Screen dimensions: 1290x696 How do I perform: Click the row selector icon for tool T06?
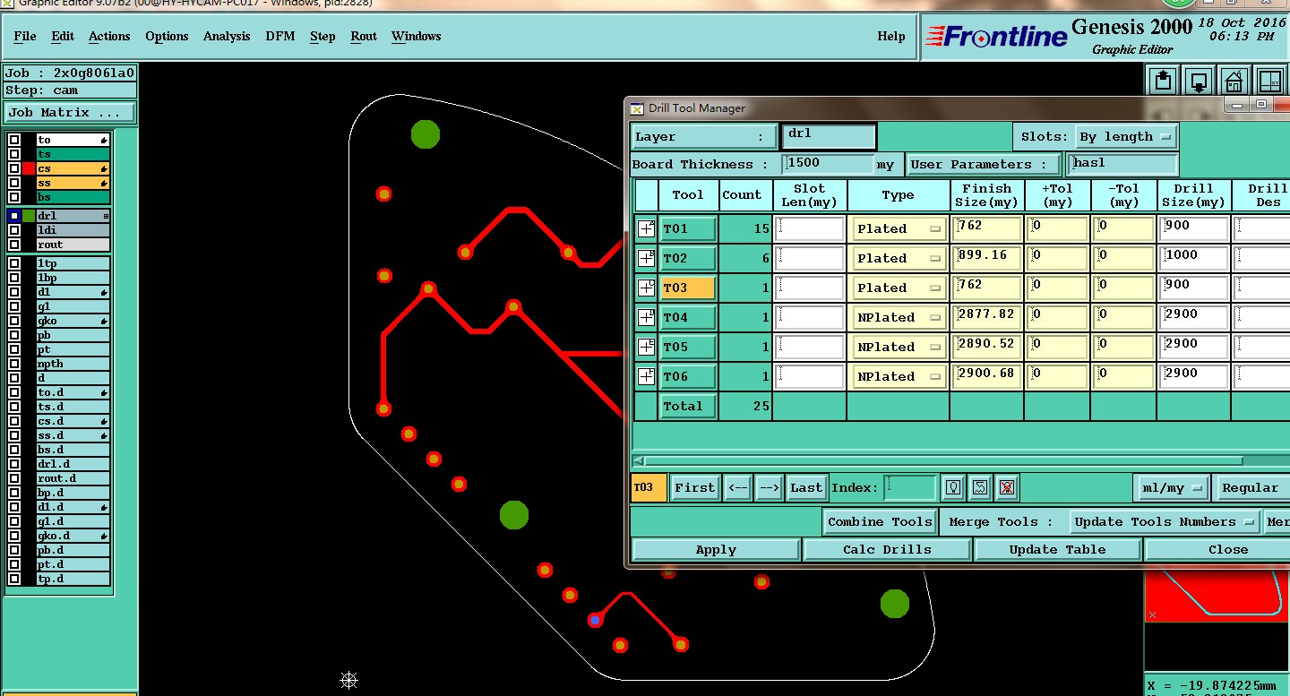pos(646,376)
